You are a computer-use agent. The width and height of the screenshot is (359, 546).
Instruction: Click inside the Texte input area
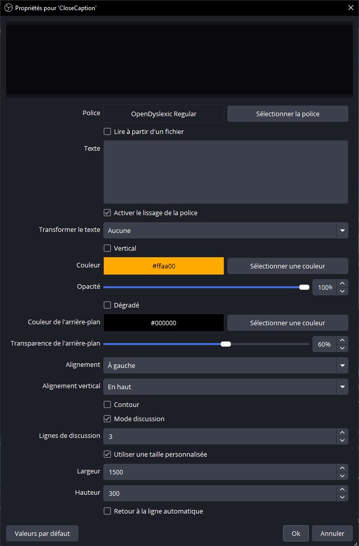225,172
